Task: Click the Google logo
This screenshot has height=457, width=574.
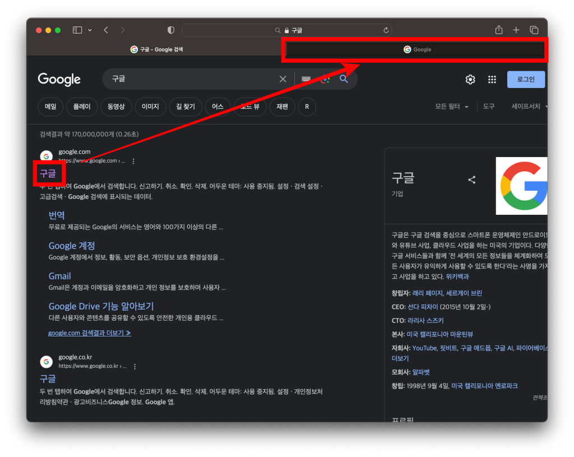Action: (59, 79)
